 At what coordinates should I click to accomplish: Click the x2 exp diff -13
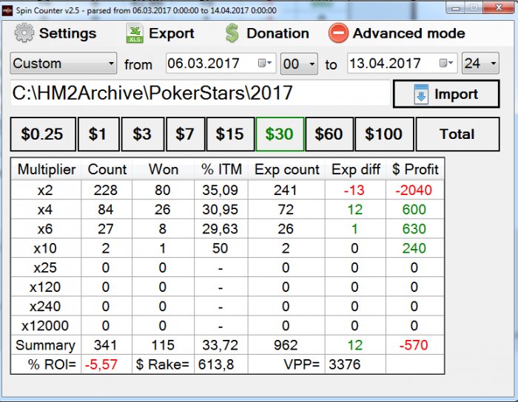(x=354, y=190)
